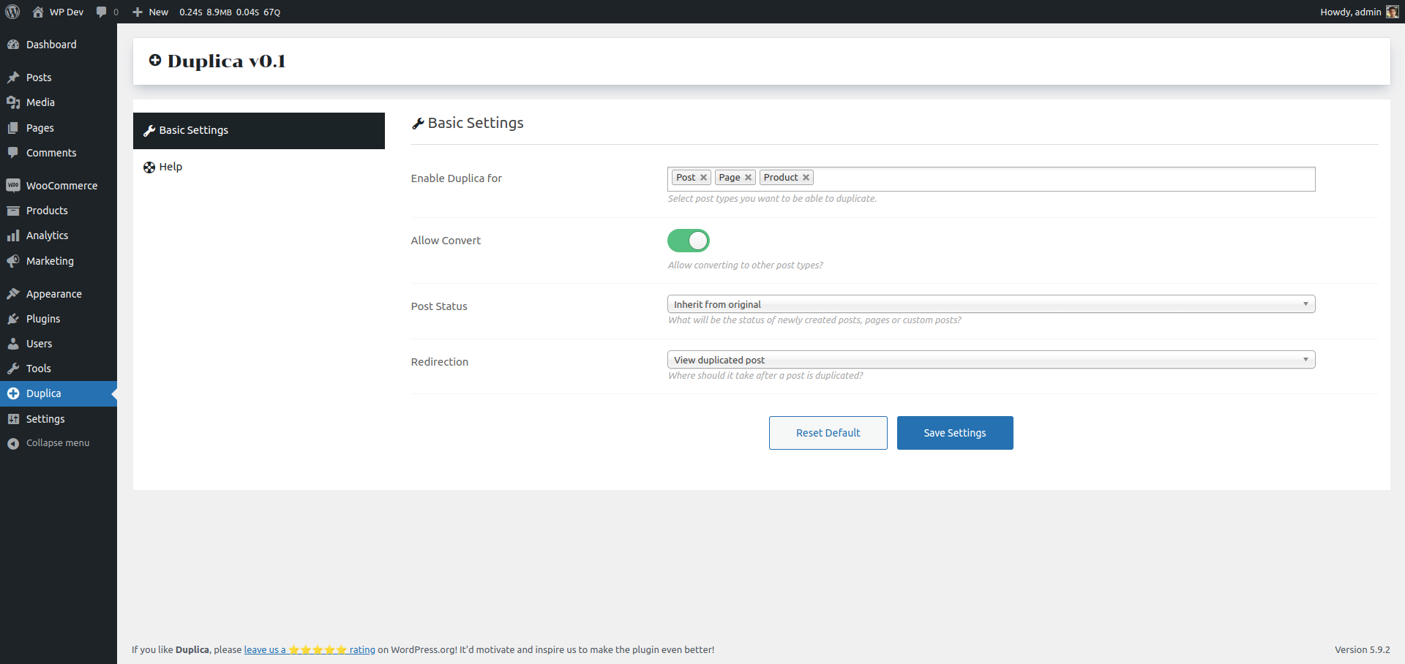1405x664 pixels.
Task: Open the Plugins menu
Action: pyautogui.click(x=59, y=319)
